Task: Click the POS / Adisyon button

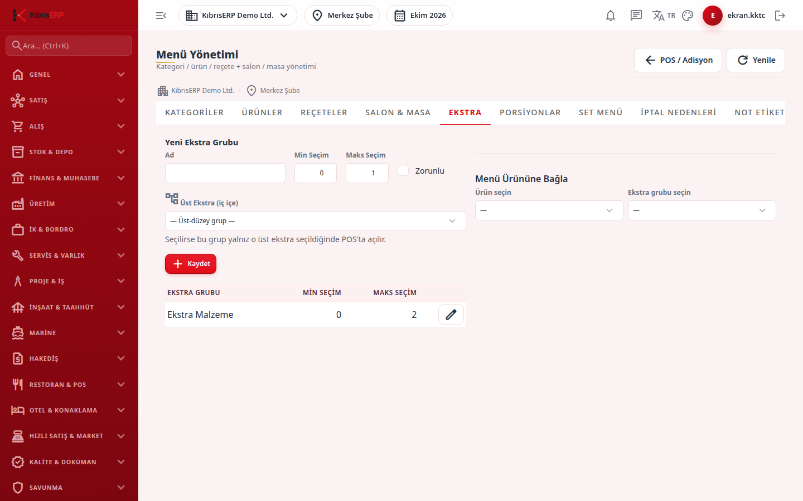Action: 678,60
